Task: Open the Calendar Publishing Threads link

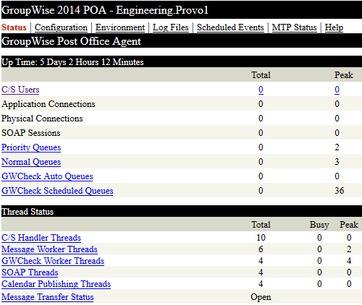Action: [56, 284]
